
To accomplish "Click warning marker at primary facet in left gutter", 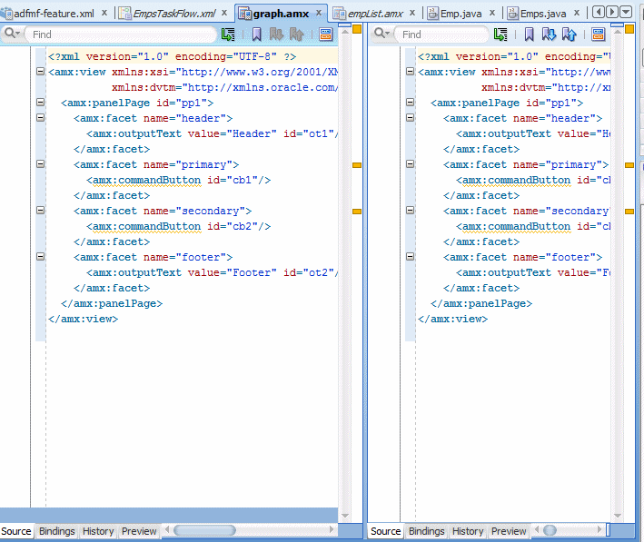I will click(357, 165).
